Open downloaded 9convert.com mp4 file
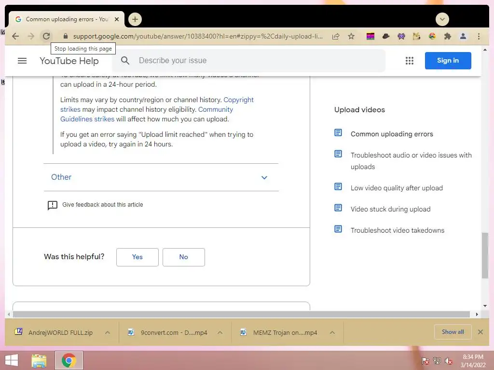The width and height of the screenshot is (494, 370). tap(167, 332)
